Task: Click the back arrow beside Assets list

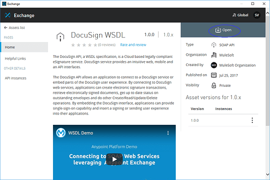Action: (x=6, y=28)
